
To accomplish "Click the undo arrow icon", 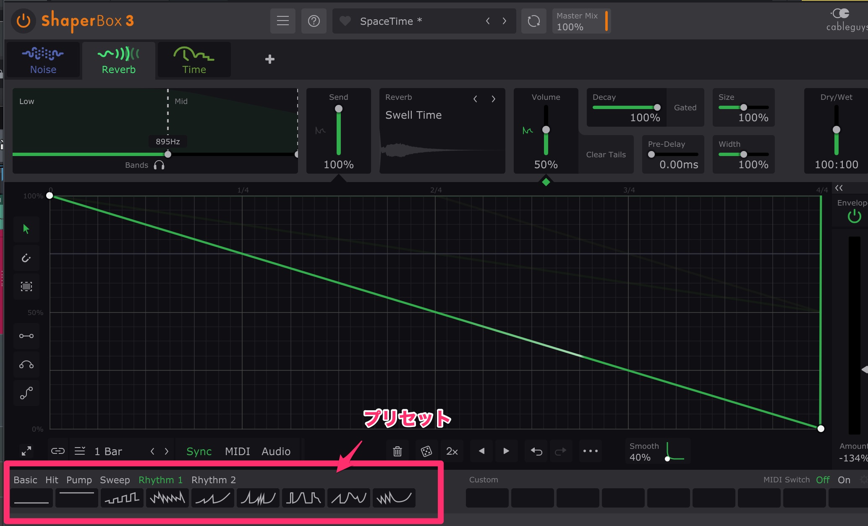I will coord(536,451).
